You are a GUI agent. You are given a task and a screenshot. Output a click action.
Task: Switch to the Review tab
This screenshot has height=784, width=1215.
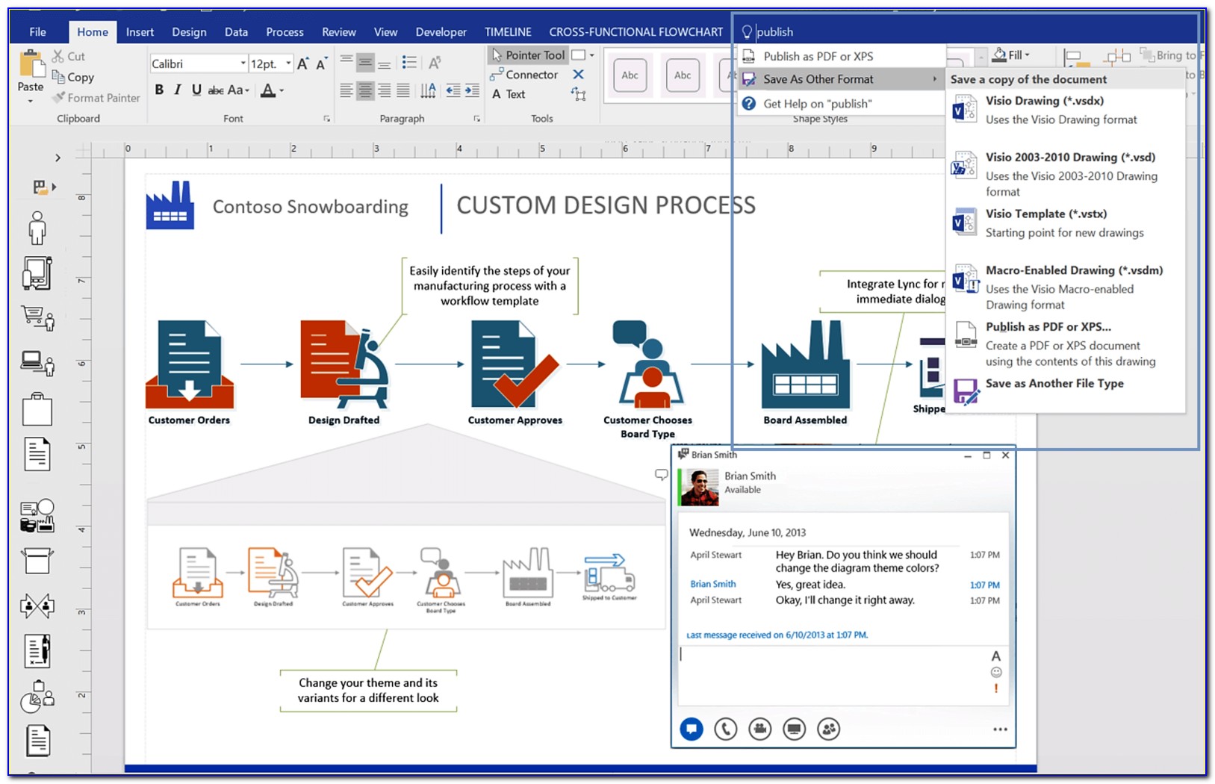[339, 32]
